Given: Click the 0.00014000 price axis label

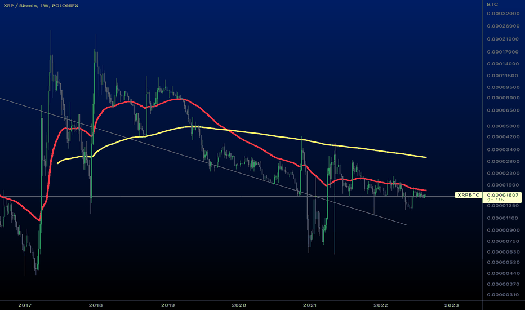Looking at the screenshot, I should (x=503, y=64).
